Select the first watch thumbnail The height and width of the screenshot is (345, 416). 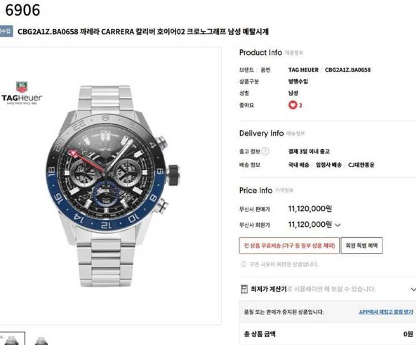pos(12,339)
